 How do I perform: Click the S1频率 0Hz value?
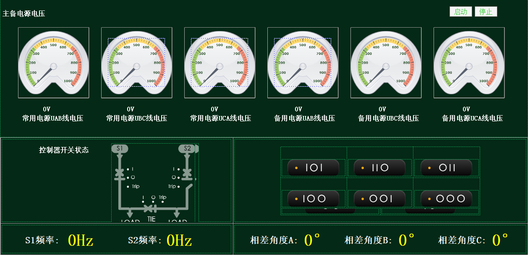pos(80,240)
